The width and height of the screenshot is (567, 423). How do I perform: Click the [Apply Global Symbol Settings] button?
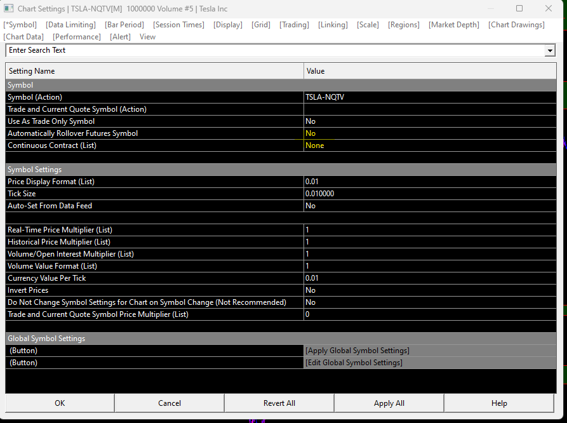[x=430, y=351]
